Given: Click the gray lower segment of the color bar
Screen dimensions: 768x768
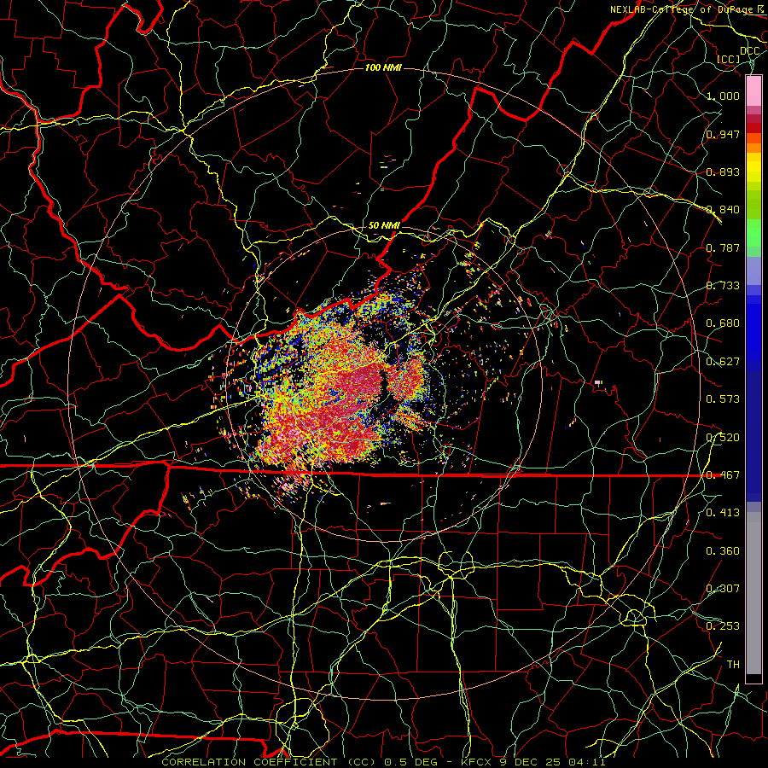Looking at the screenshot, I should (753, 593).
